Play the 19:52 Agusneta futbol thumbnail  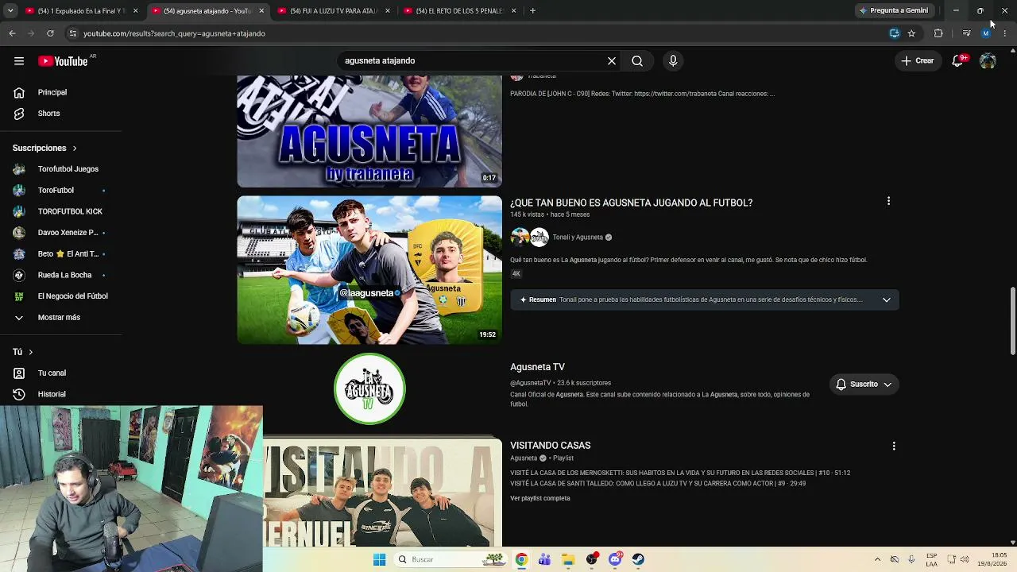(369, 270)
